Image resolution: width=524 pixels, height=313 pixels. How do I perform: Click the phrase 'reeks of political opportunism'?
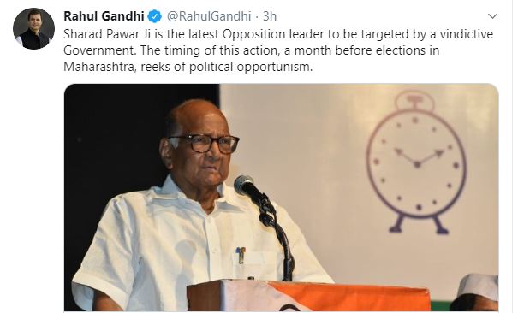point(226,67)
